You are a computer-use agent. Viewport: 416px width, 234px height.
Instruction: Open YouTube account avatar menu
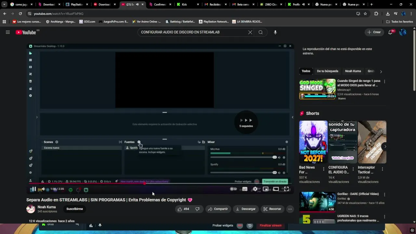coord(403,32)
